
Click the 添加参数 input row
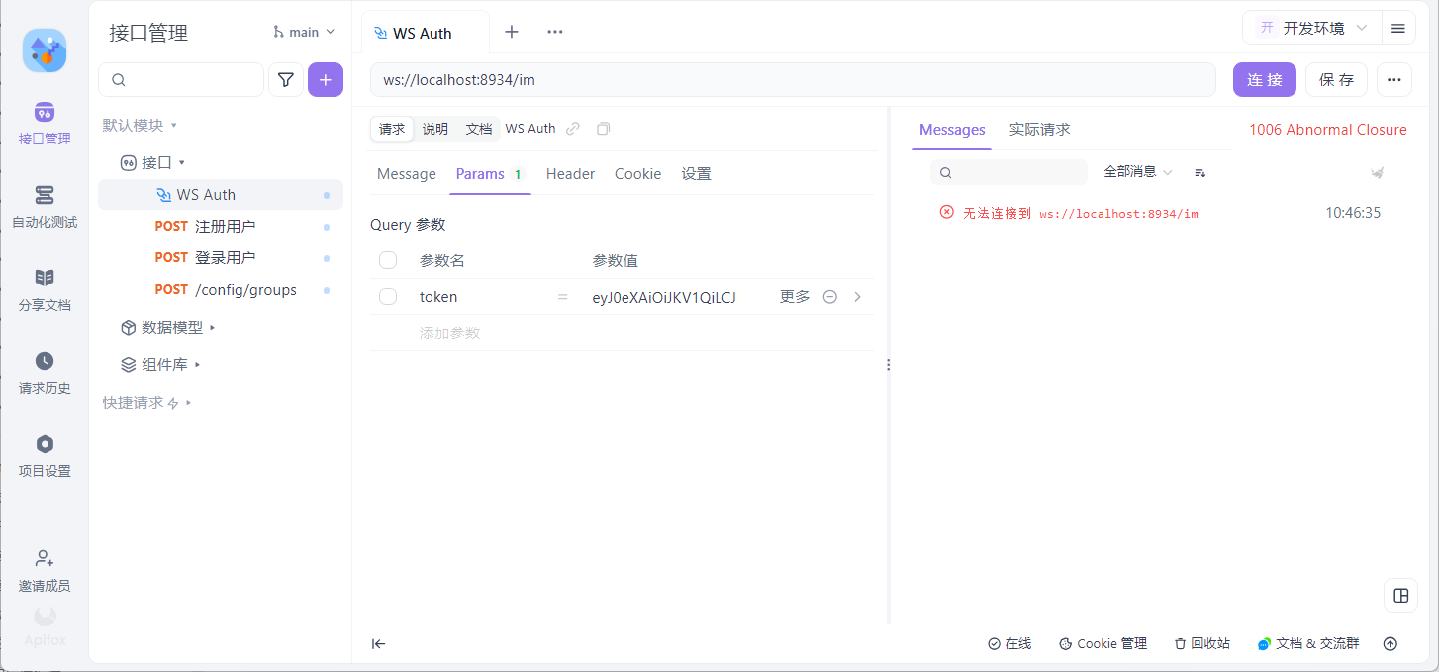click(622, 334)
